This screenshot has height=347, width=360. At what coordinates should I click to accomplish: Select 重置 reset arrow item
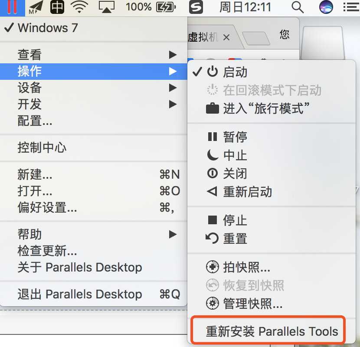[x=272, y=239]
